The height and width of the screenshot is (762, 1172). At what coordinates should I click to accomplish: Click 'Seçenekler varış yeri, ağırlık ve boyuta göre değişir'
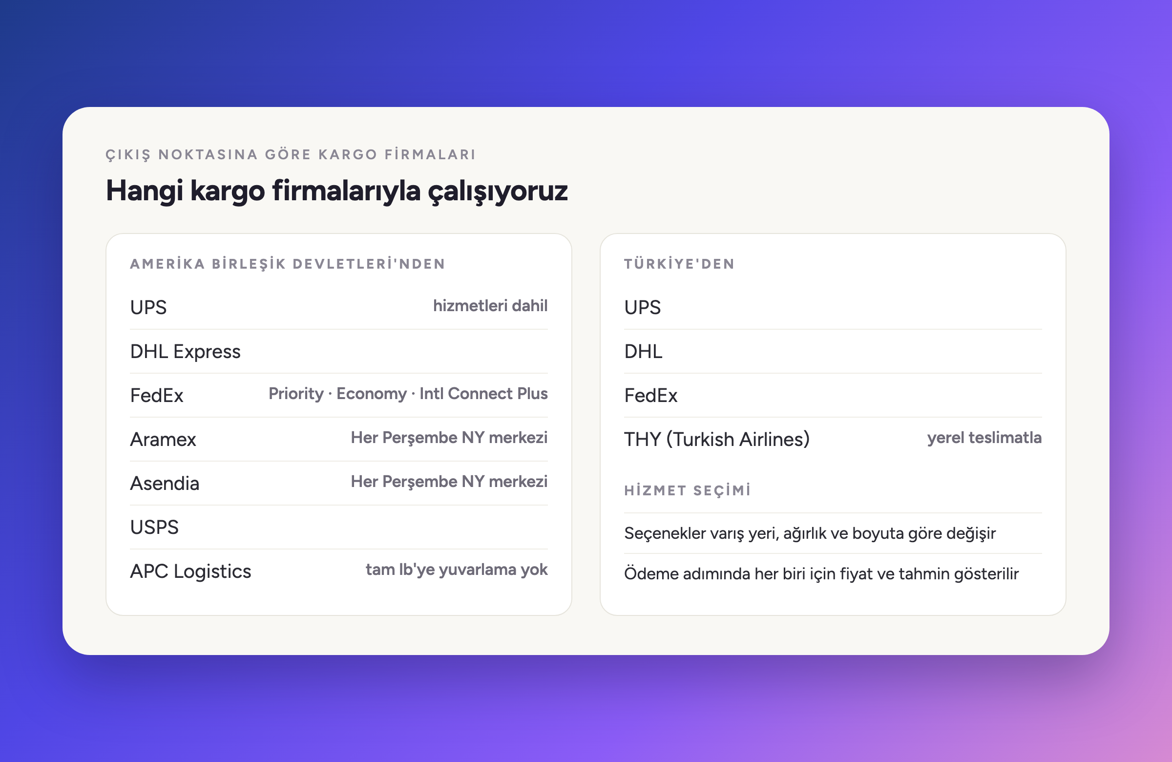(x=810, y=533)
